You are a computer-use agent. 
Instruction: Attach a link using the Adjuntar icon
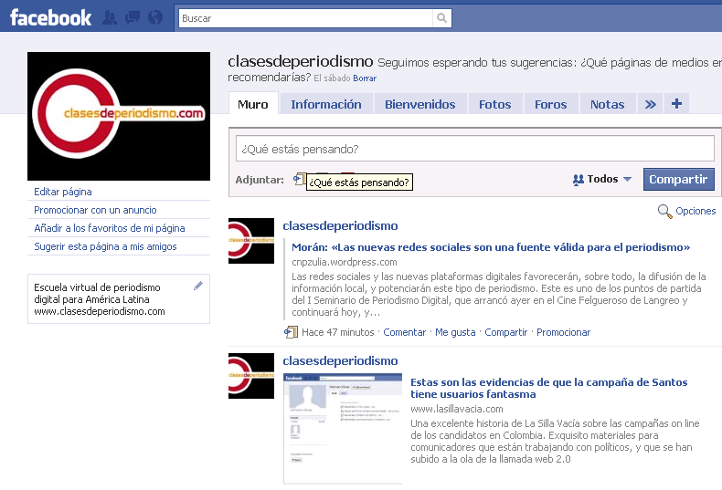[299, 179]
